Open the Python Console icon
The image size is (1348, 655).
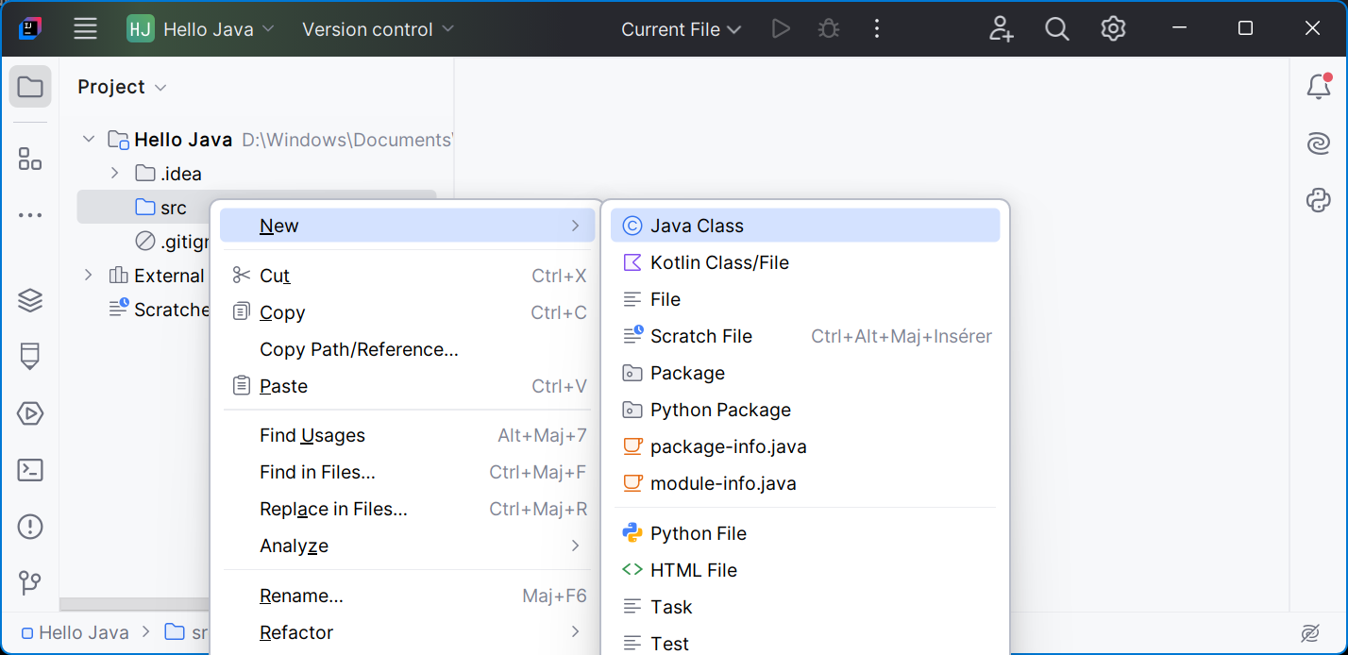[1318, 200]
